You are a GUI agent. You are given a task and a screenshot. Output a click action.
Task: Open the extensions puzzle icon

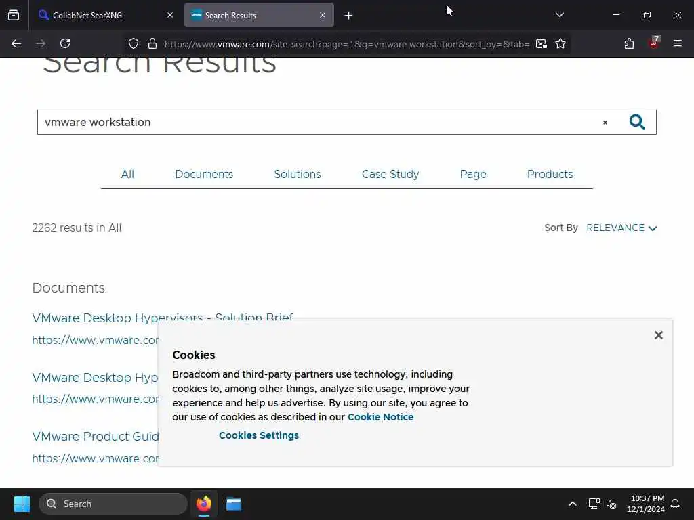pyautogui.click(x=629, y=43)
